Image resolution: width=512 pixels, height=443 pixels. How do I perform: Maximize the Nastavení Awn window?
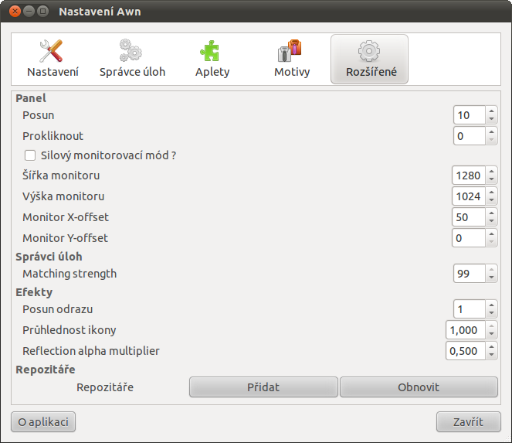coord(42,12)
